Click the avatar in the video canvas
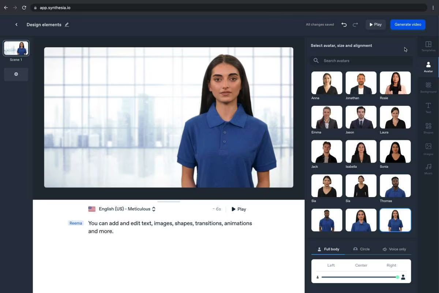The image size is (439, 293). pyautogui.click(x=227, y=121)
